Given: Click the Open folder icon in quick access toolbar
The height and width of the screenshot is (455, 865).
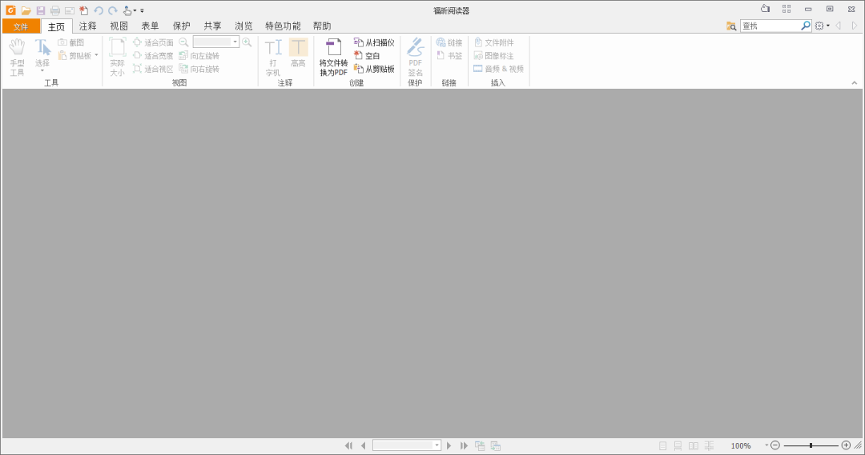Looking at the screenshot, I should tap(26, 10).
